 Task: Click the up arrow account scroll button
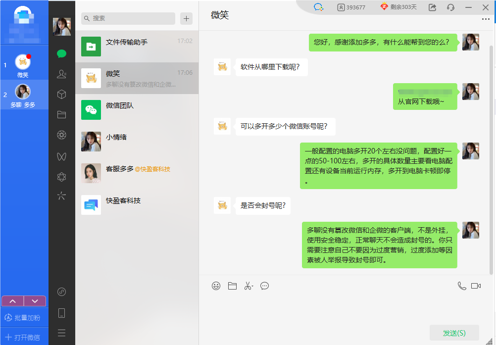(13, 301)
